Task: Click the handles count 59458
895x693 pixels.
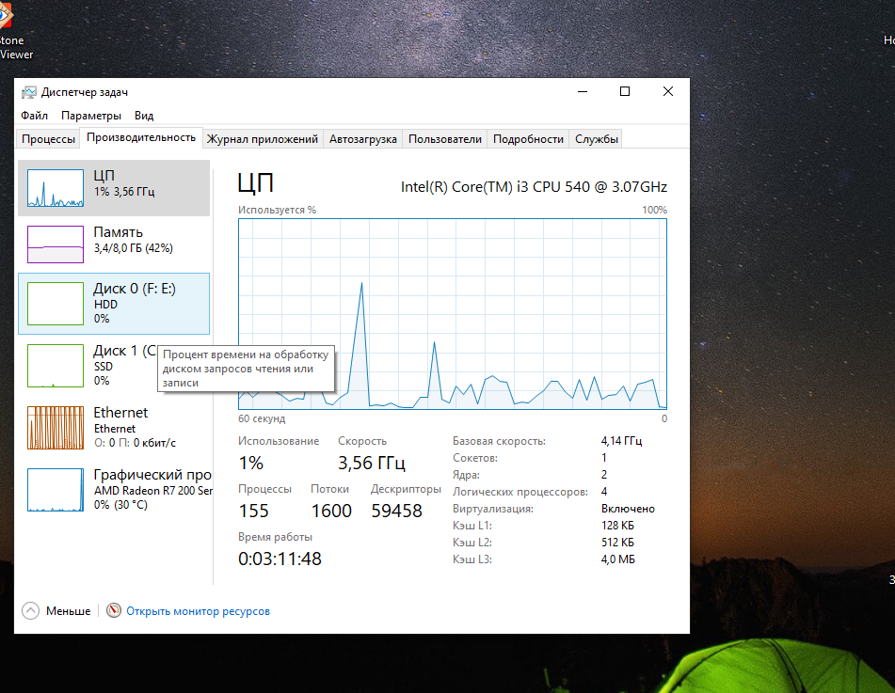Action: click(x=397, y=511)
